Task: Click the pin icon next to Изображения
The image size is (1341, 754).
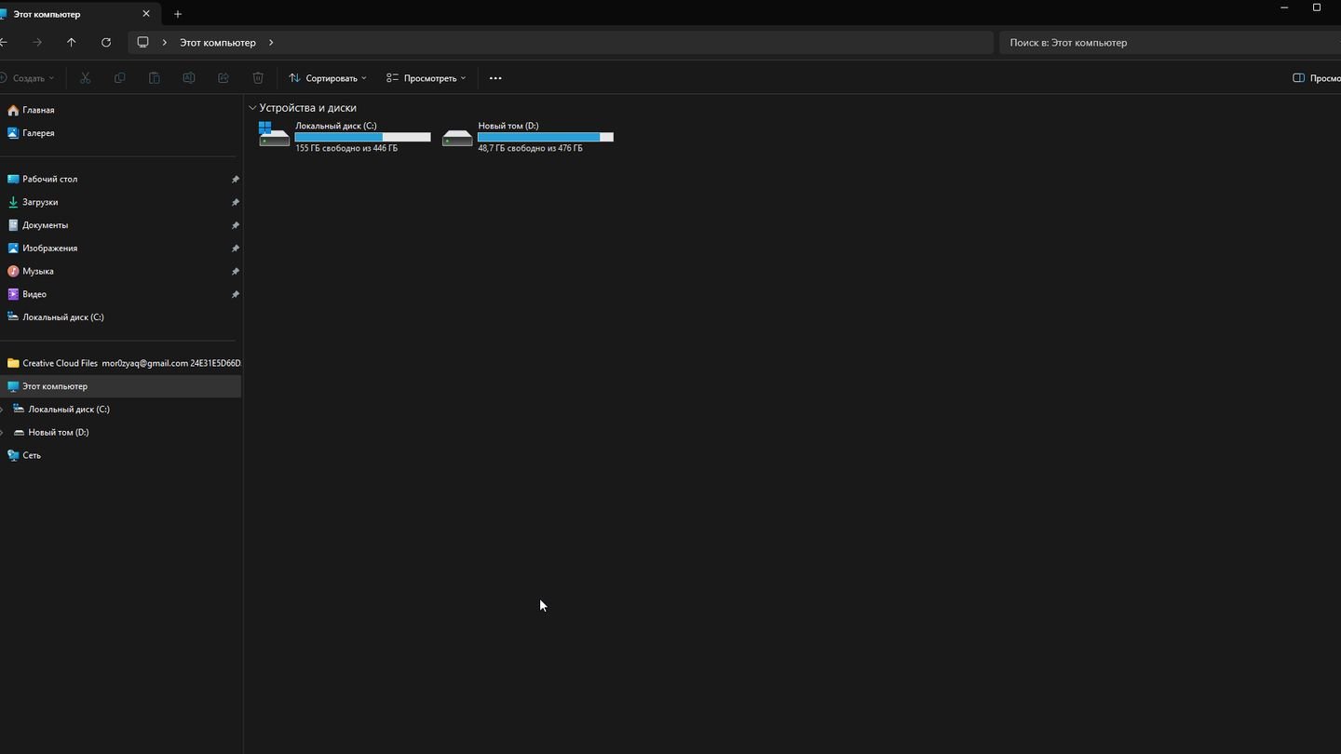Action: coord(235,249)
